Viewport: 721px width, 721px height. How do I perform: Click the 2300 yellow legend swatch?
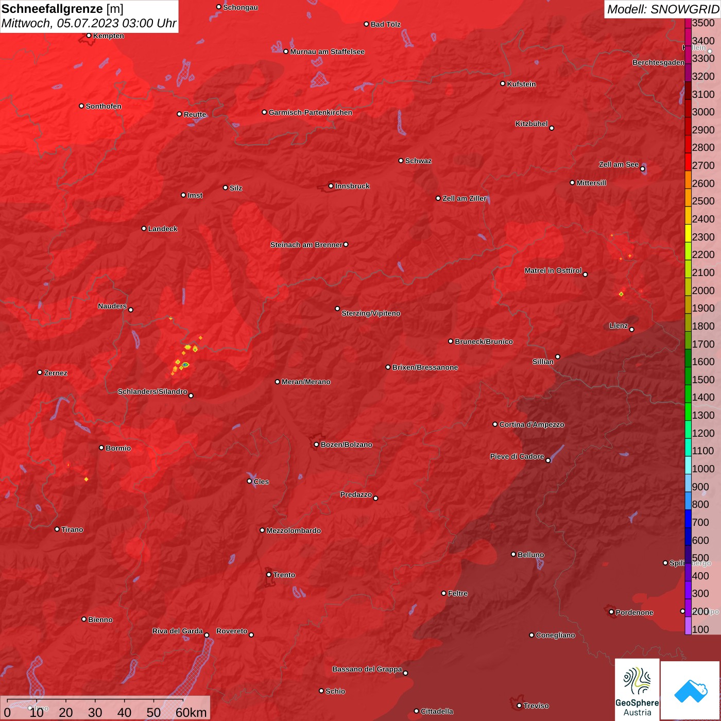coord(688,233)
